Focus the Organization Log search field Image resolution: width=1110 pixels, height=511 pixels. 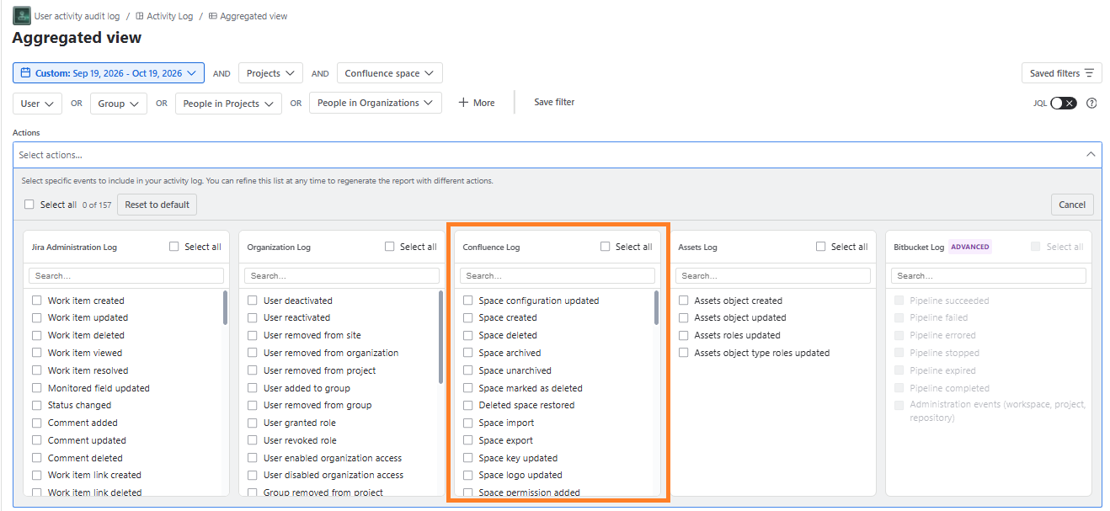point(342,275)
